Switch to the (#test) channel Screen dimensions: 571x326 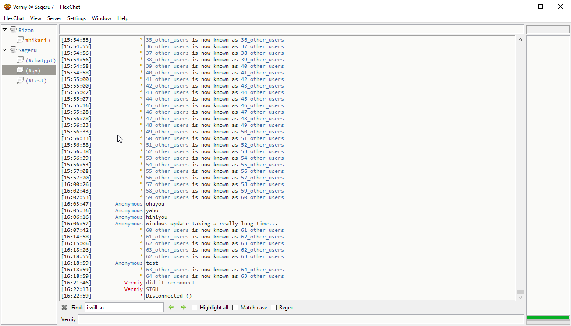coord(36,80)
